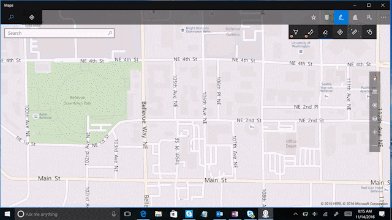Select University of Washington place marker
Screen dimensions: 392x220
pyautogui.click(x=301, y=51)
